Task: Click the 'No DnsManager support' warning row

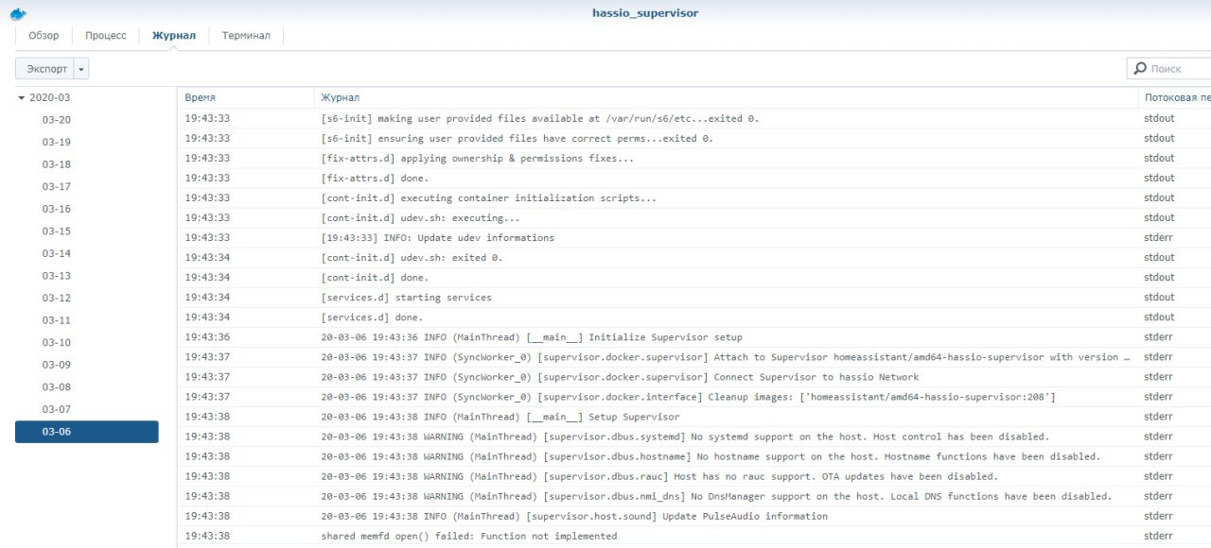Action: [694, 495]
